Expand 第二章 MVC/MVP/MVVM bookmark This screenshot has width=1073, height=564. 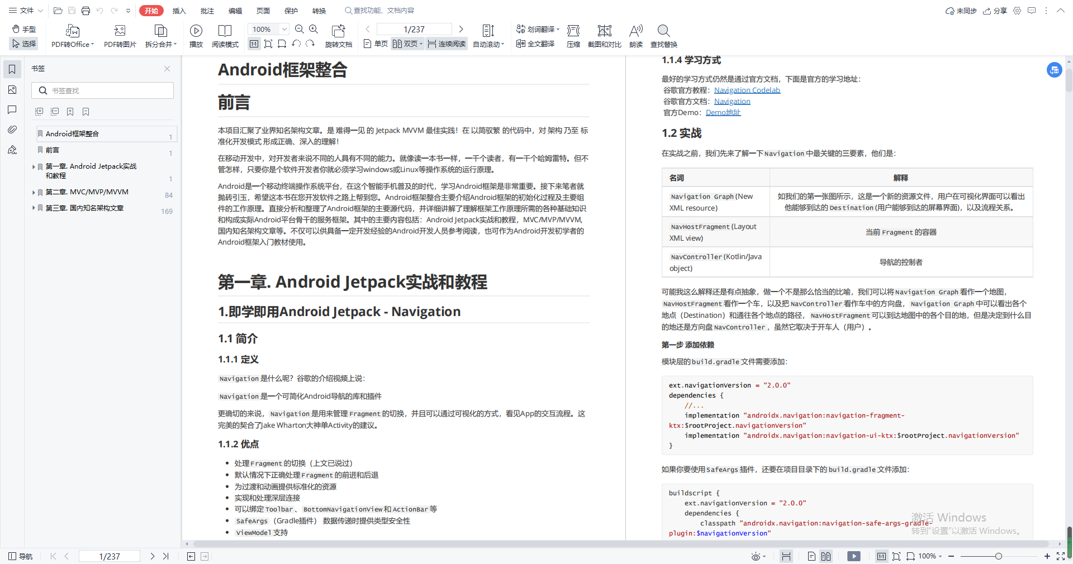[34, 192]
